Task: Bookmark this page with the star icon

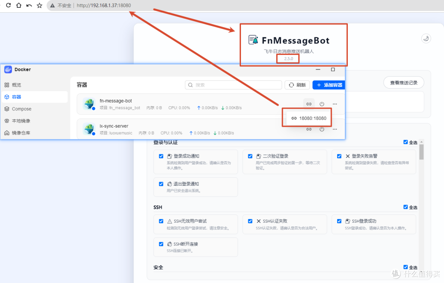Action: click(39, 5)
